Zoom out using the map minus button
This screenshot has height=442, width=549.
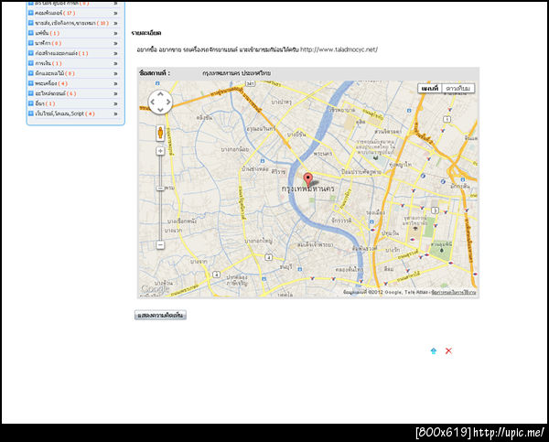coord(160,245)
